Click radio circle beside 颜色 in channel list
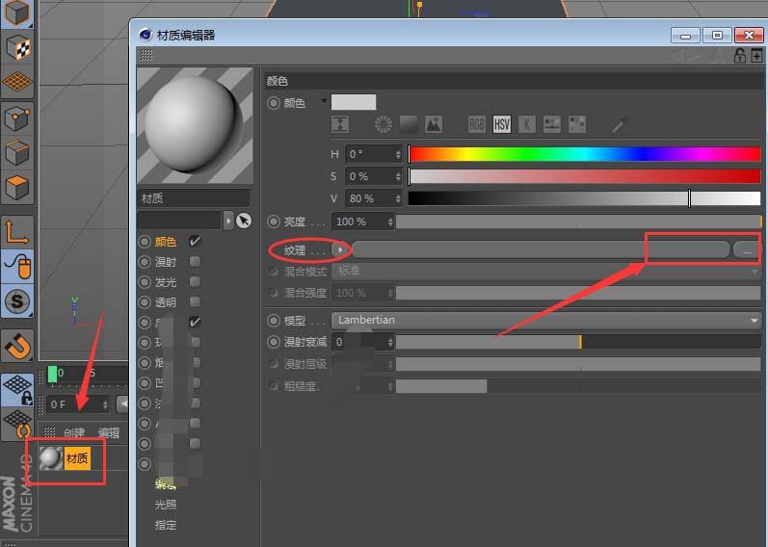This screenshot has height=547, width=768. tap(145, 242)
